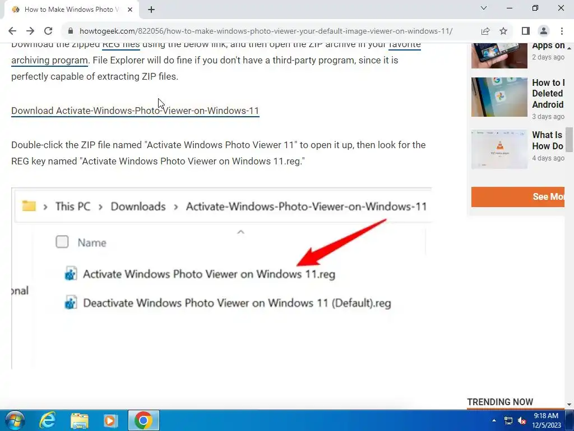
Task: Open a new browser tab
Action: (x=151, y=10)
